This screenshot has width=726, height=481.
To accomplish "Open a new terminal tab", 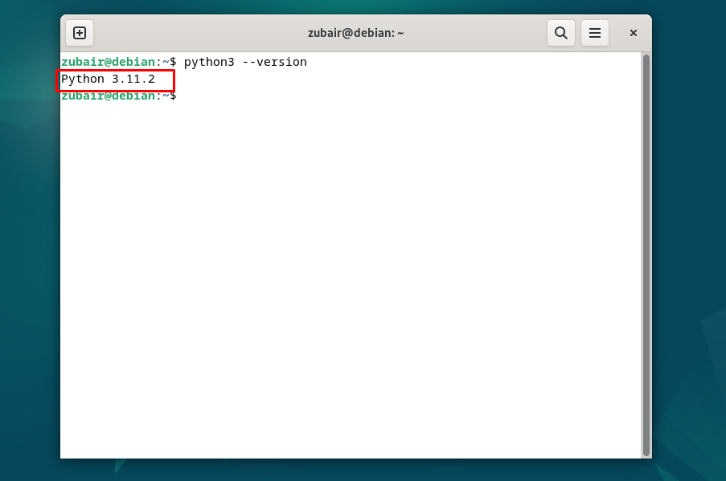I will pyautogui.click(x=80, y=33).
